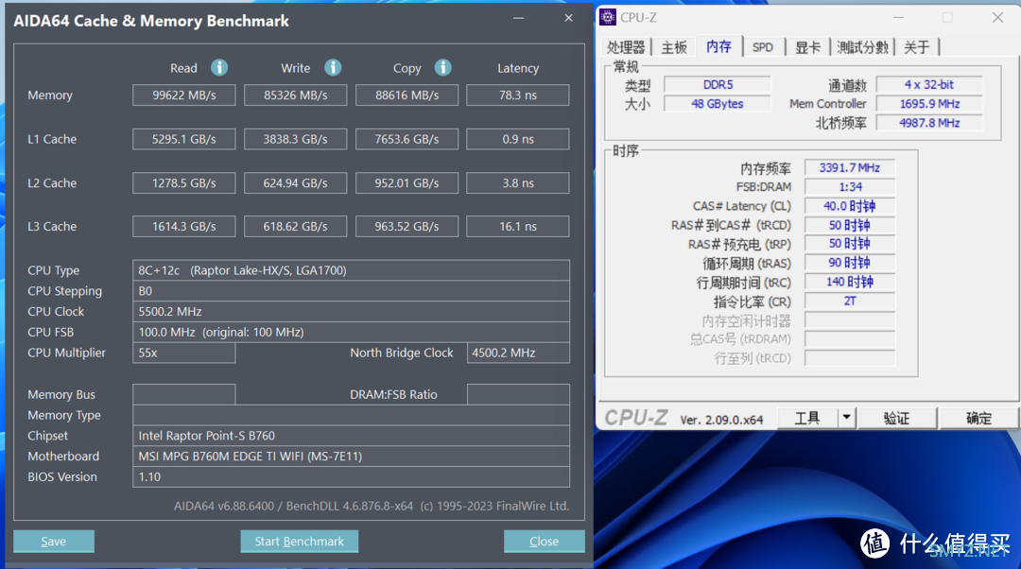Click the 48 GBytes size value in CPU-Z

coord(718,104)
